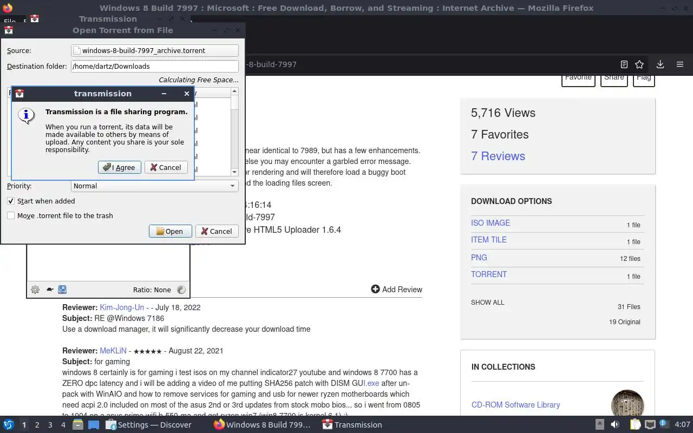Viewport: 693px width, 433px height.
Task: Open CD-ROM Software Library collection link
Action: pyautogui.click(x=516, y=405)
